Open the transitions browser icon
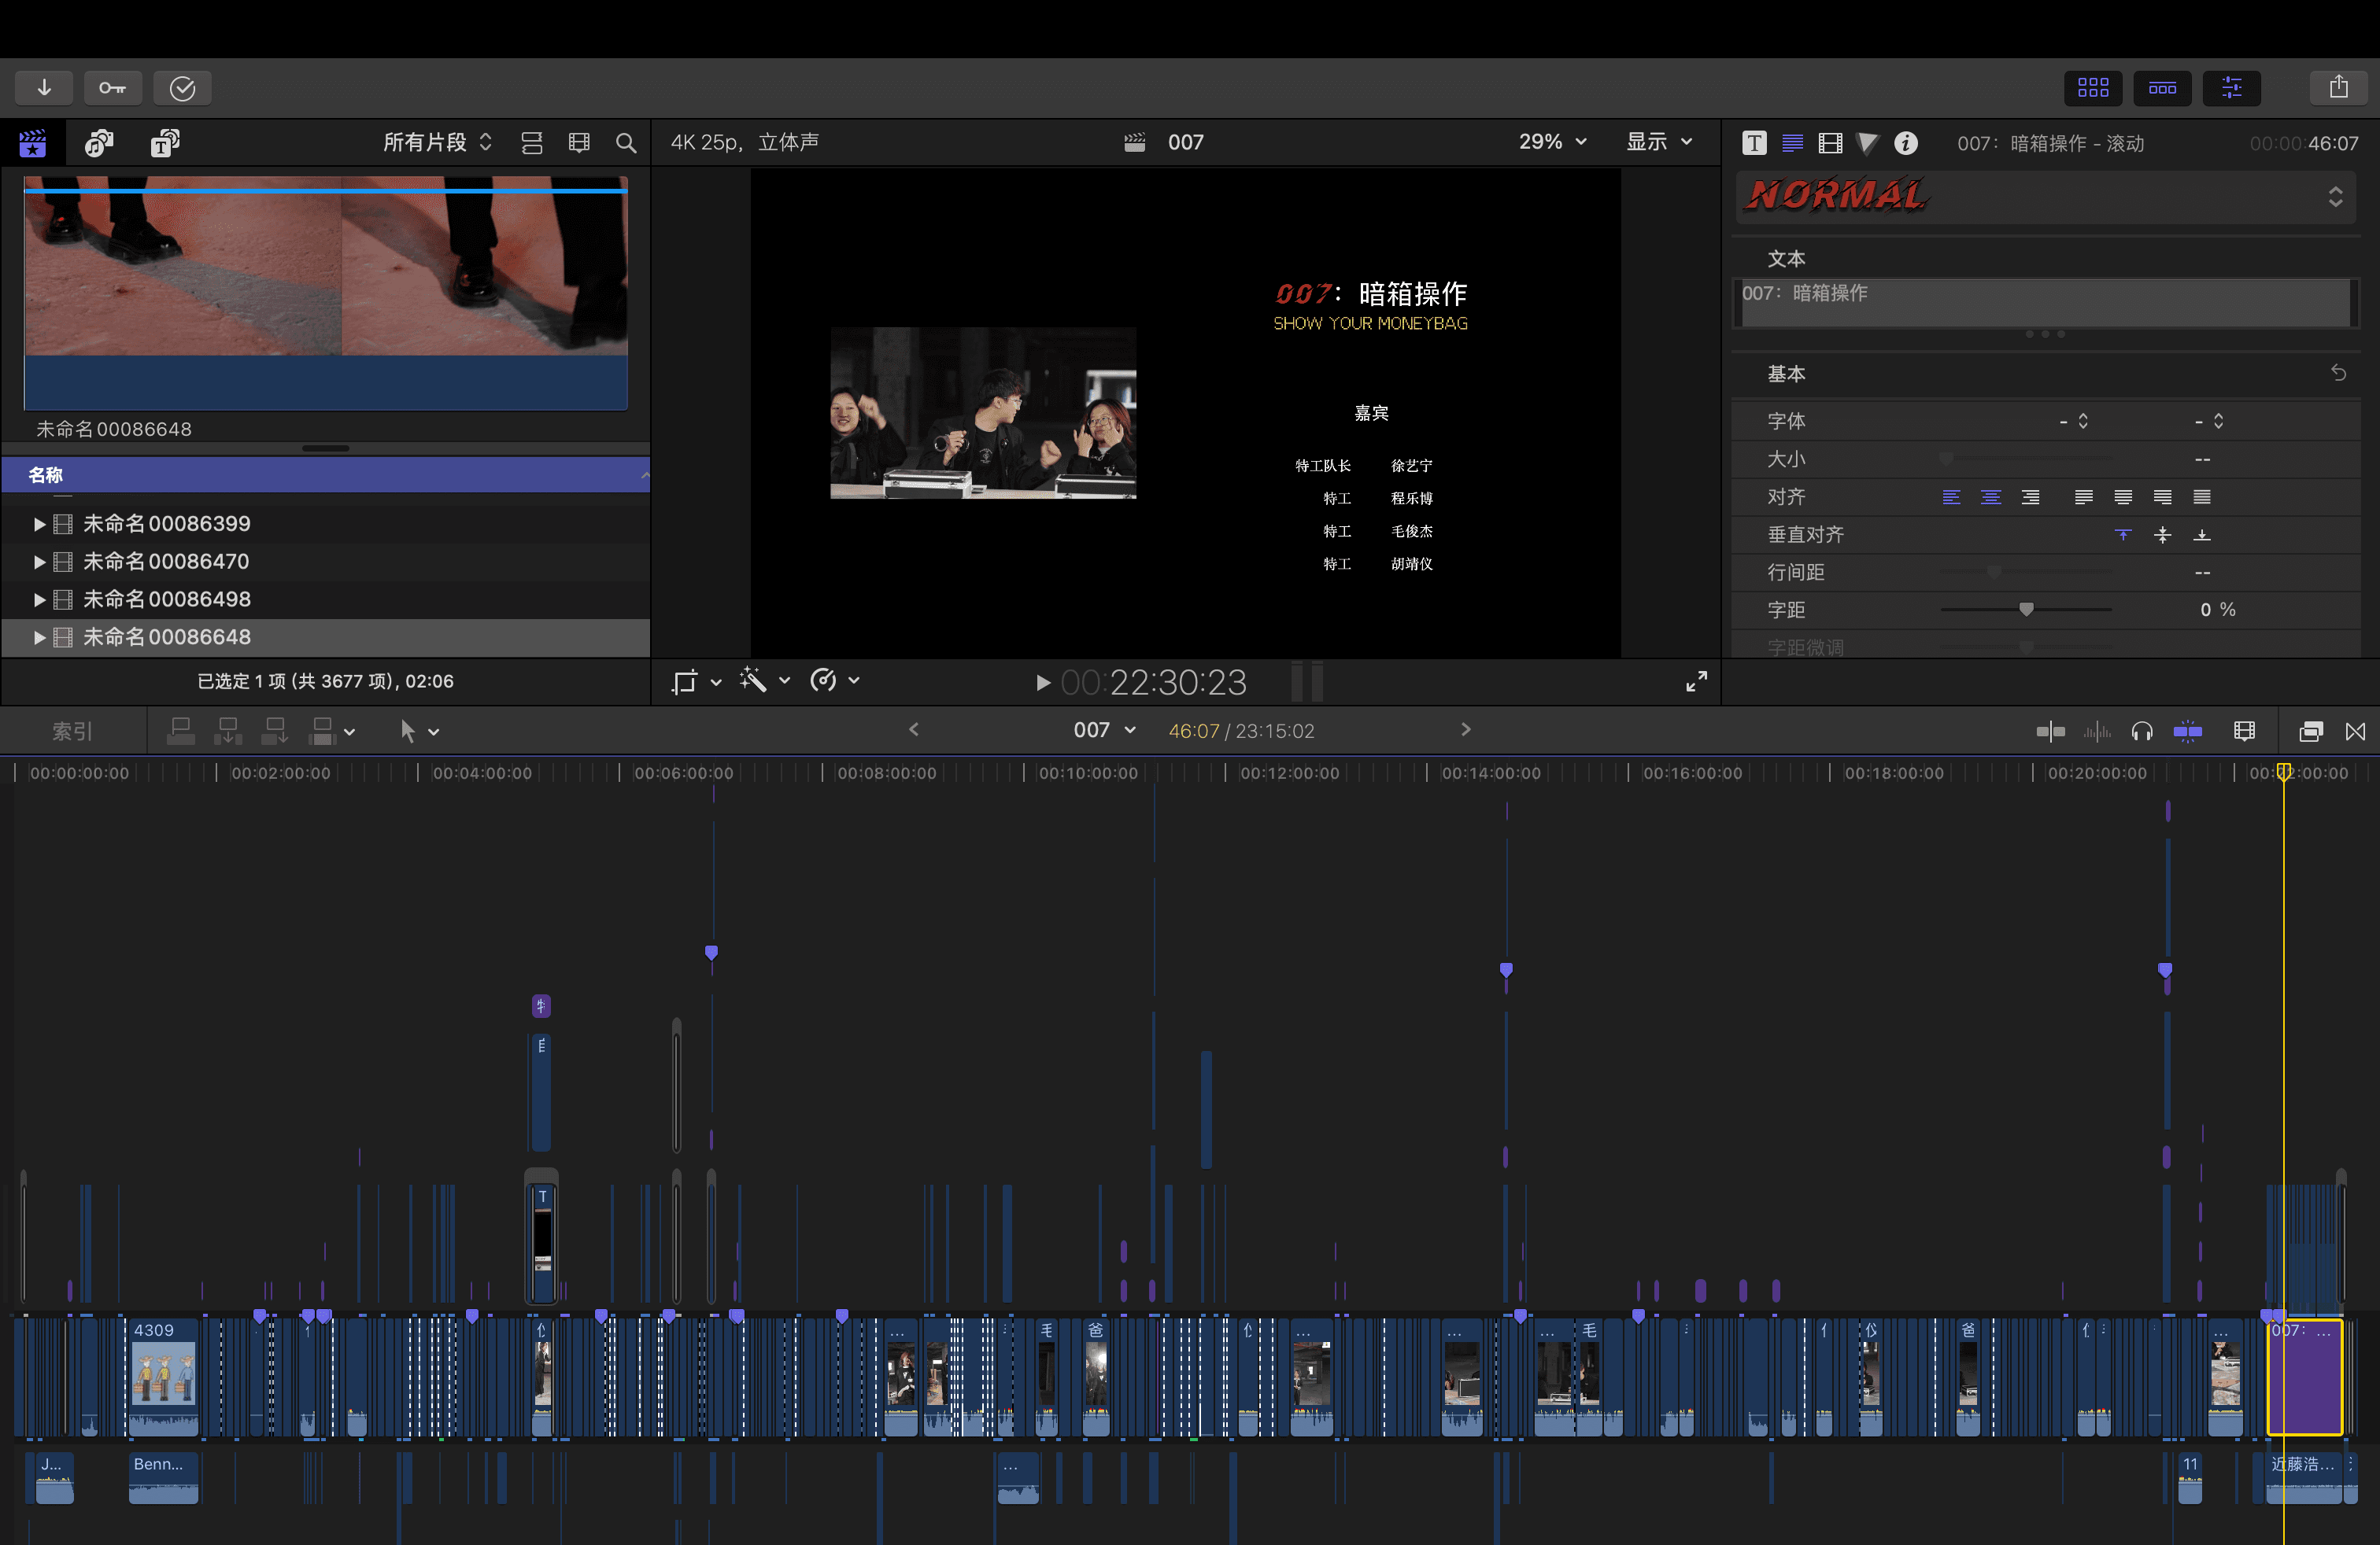Screen dimensions: 2380x1545 (2355, 732)
